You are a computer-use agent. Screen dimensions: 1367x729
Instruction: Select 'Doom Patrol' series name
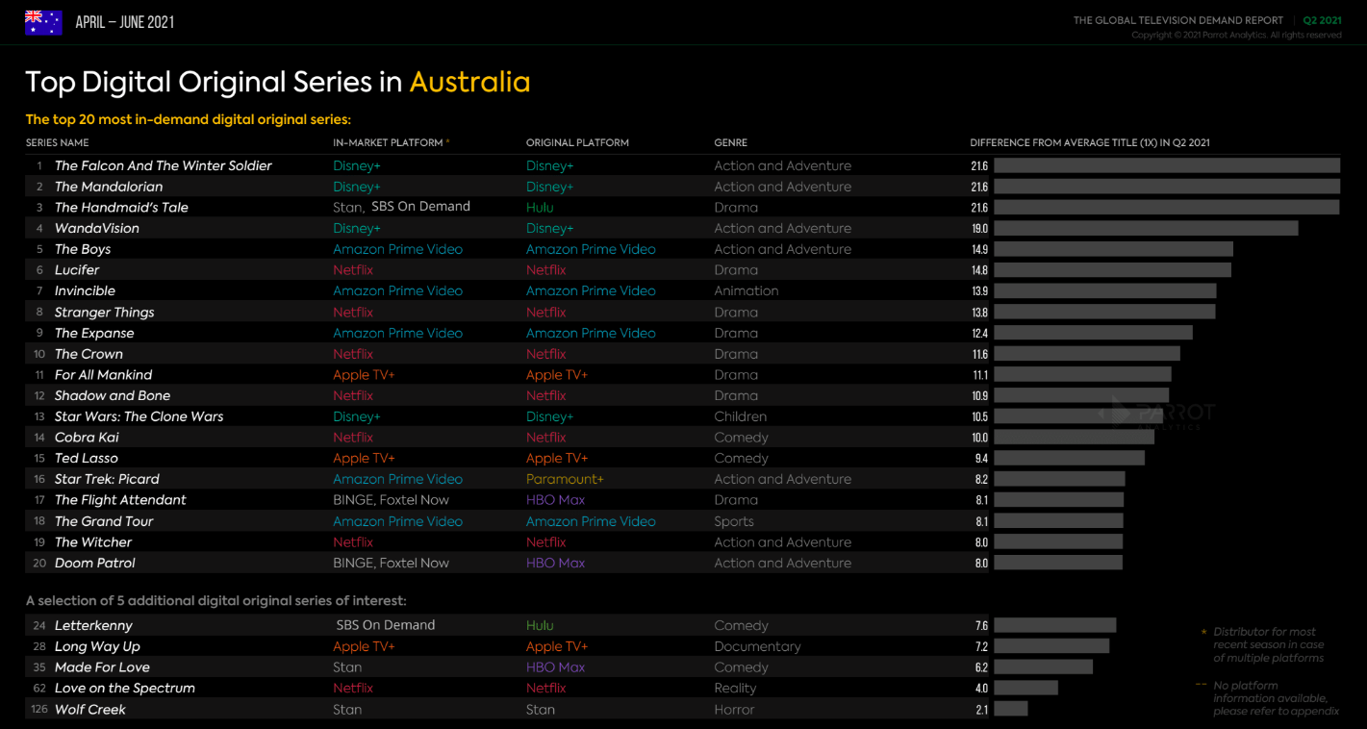(x=95, y=564)
